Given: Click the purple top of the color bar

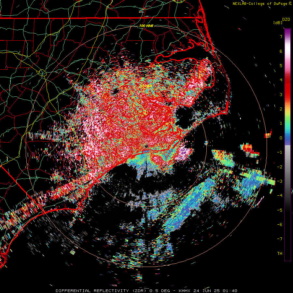Looking at the screenshot, I should pos(287,32).
